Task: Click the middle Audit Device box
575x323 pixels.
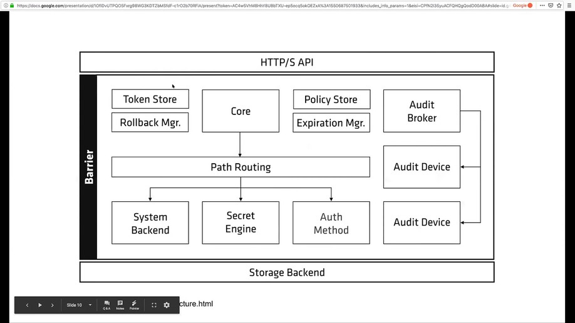Action: (422, 167)
